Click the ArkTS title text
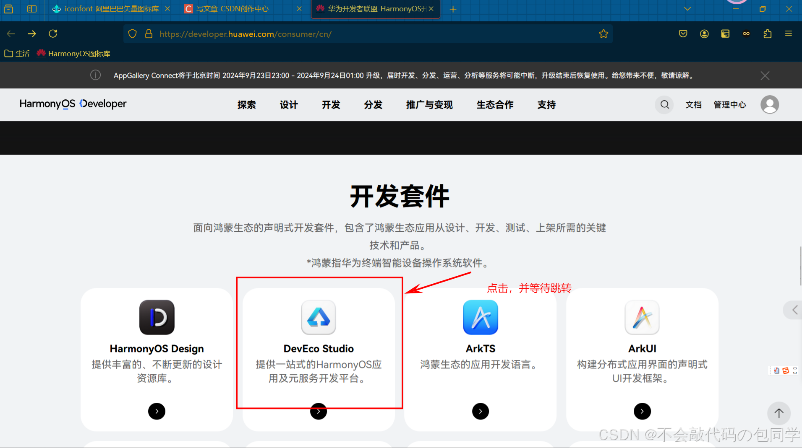The height and width of the screenshot is (448, 802). pyautogui.click(x=481, y=349)
